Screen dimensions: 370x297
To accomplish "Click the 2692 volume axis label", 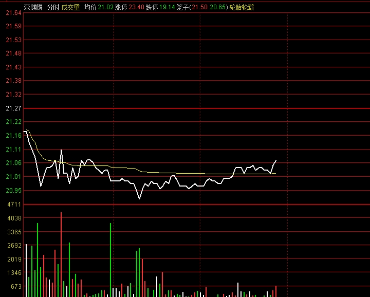I will tap(14, 246).
